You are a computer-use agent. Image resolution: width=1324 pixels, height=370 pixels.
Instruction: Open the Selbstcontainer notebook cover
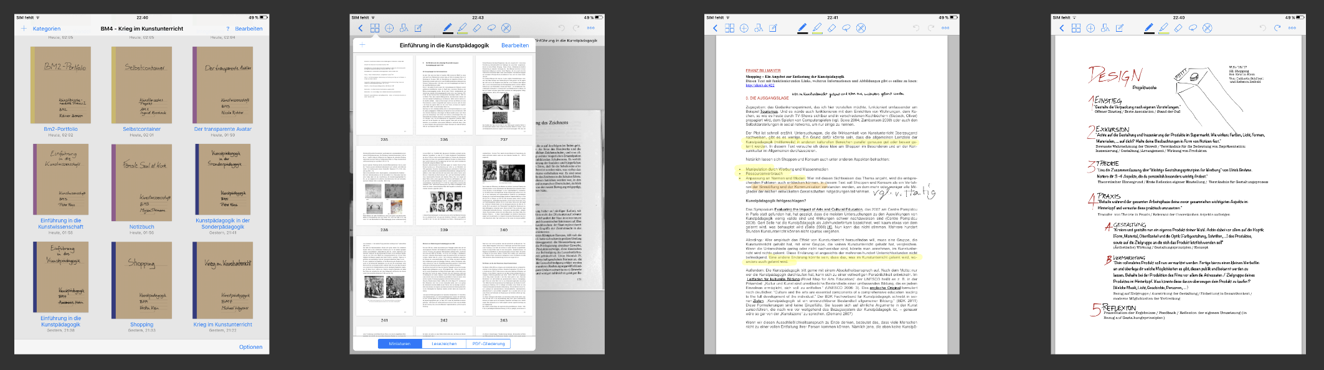(141, 85)
